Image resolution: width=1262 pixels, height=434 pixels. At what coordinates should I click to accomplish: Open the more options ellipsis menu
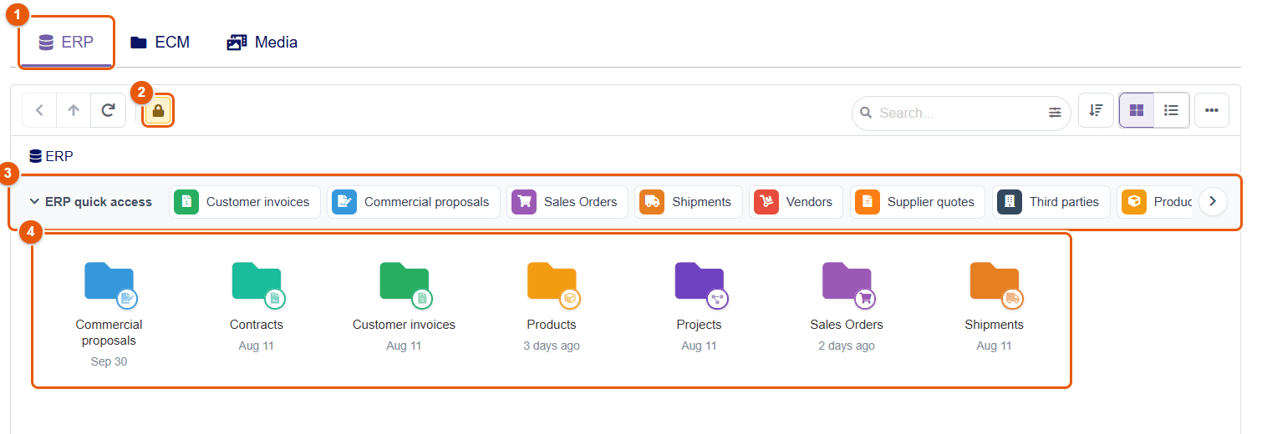tap(1212, 110)
